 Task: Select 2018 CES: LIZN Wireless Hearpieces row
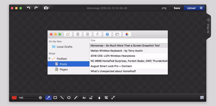[x=129, y=56]
